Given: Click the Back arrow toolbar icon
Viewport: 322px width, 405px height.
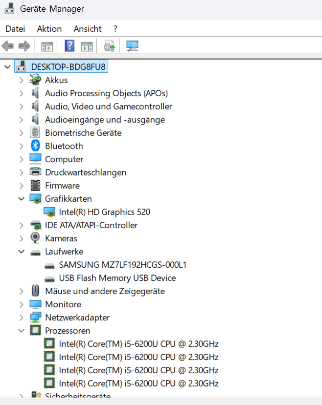Looking at the screenshot, I should [7, 46].
